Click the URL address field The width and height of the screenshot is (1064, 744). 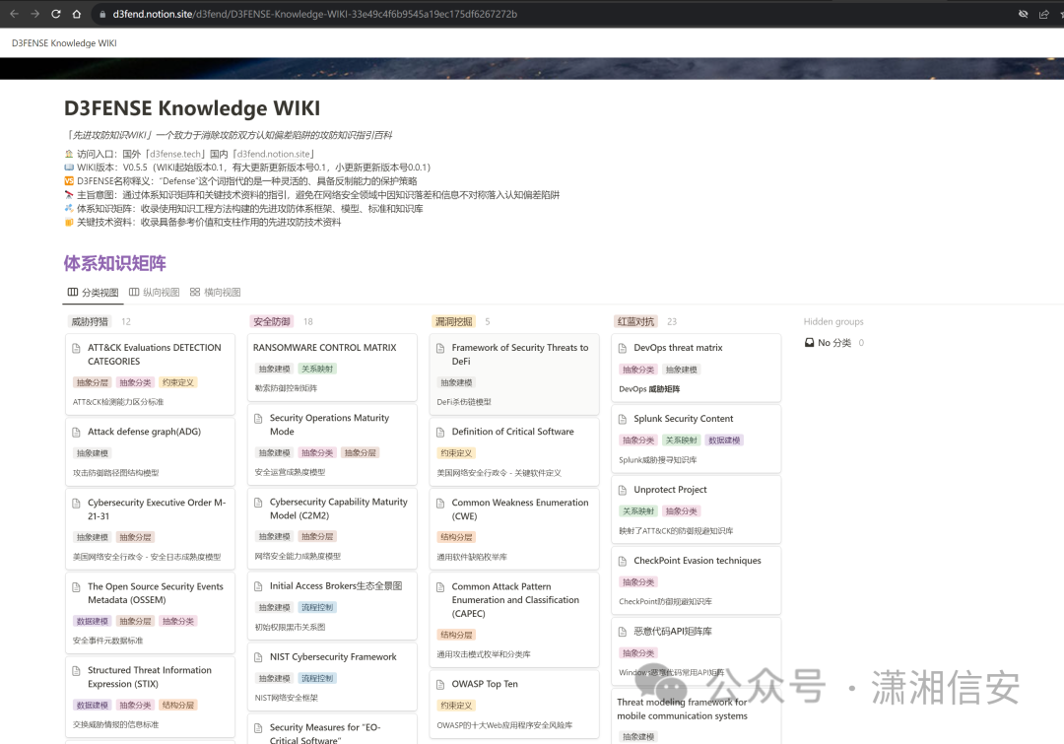tap(315, 14)
